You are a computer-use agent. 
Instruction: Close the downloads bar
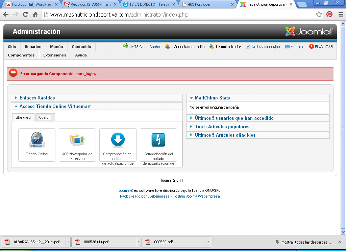coord(340,242)
